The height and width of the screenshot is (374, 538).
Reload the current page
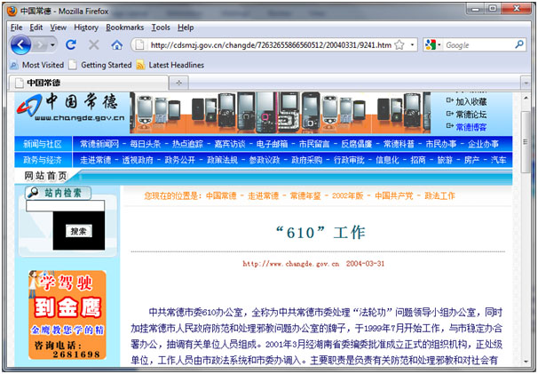point(71,44)
